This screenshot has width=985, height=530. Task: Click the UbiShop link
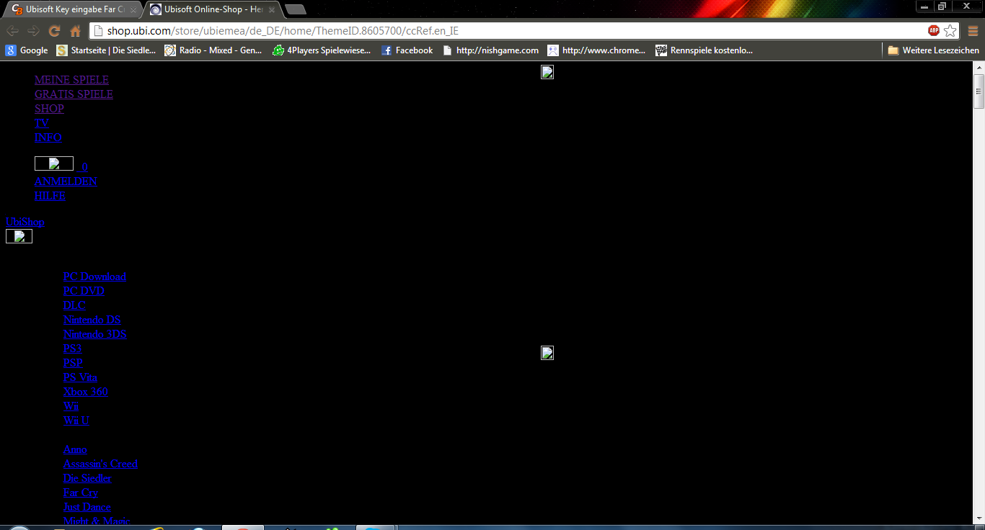pyautogui.click(x=25, y=222)
